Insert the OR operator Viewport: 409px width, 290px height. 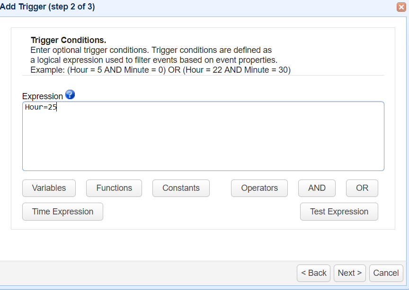tap(362, 188)
